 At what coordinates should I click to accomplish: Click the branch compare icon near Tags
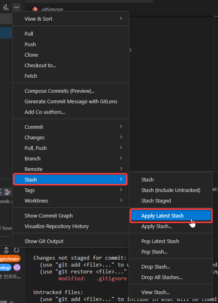[7, 192]
